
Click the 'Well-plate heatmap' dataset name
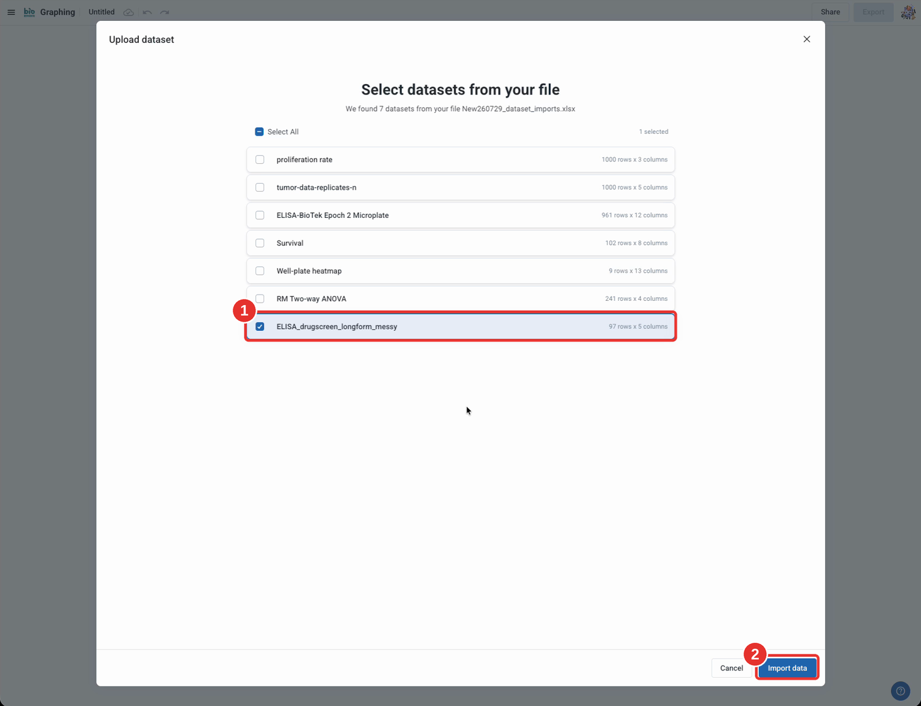tap(309, 271)
